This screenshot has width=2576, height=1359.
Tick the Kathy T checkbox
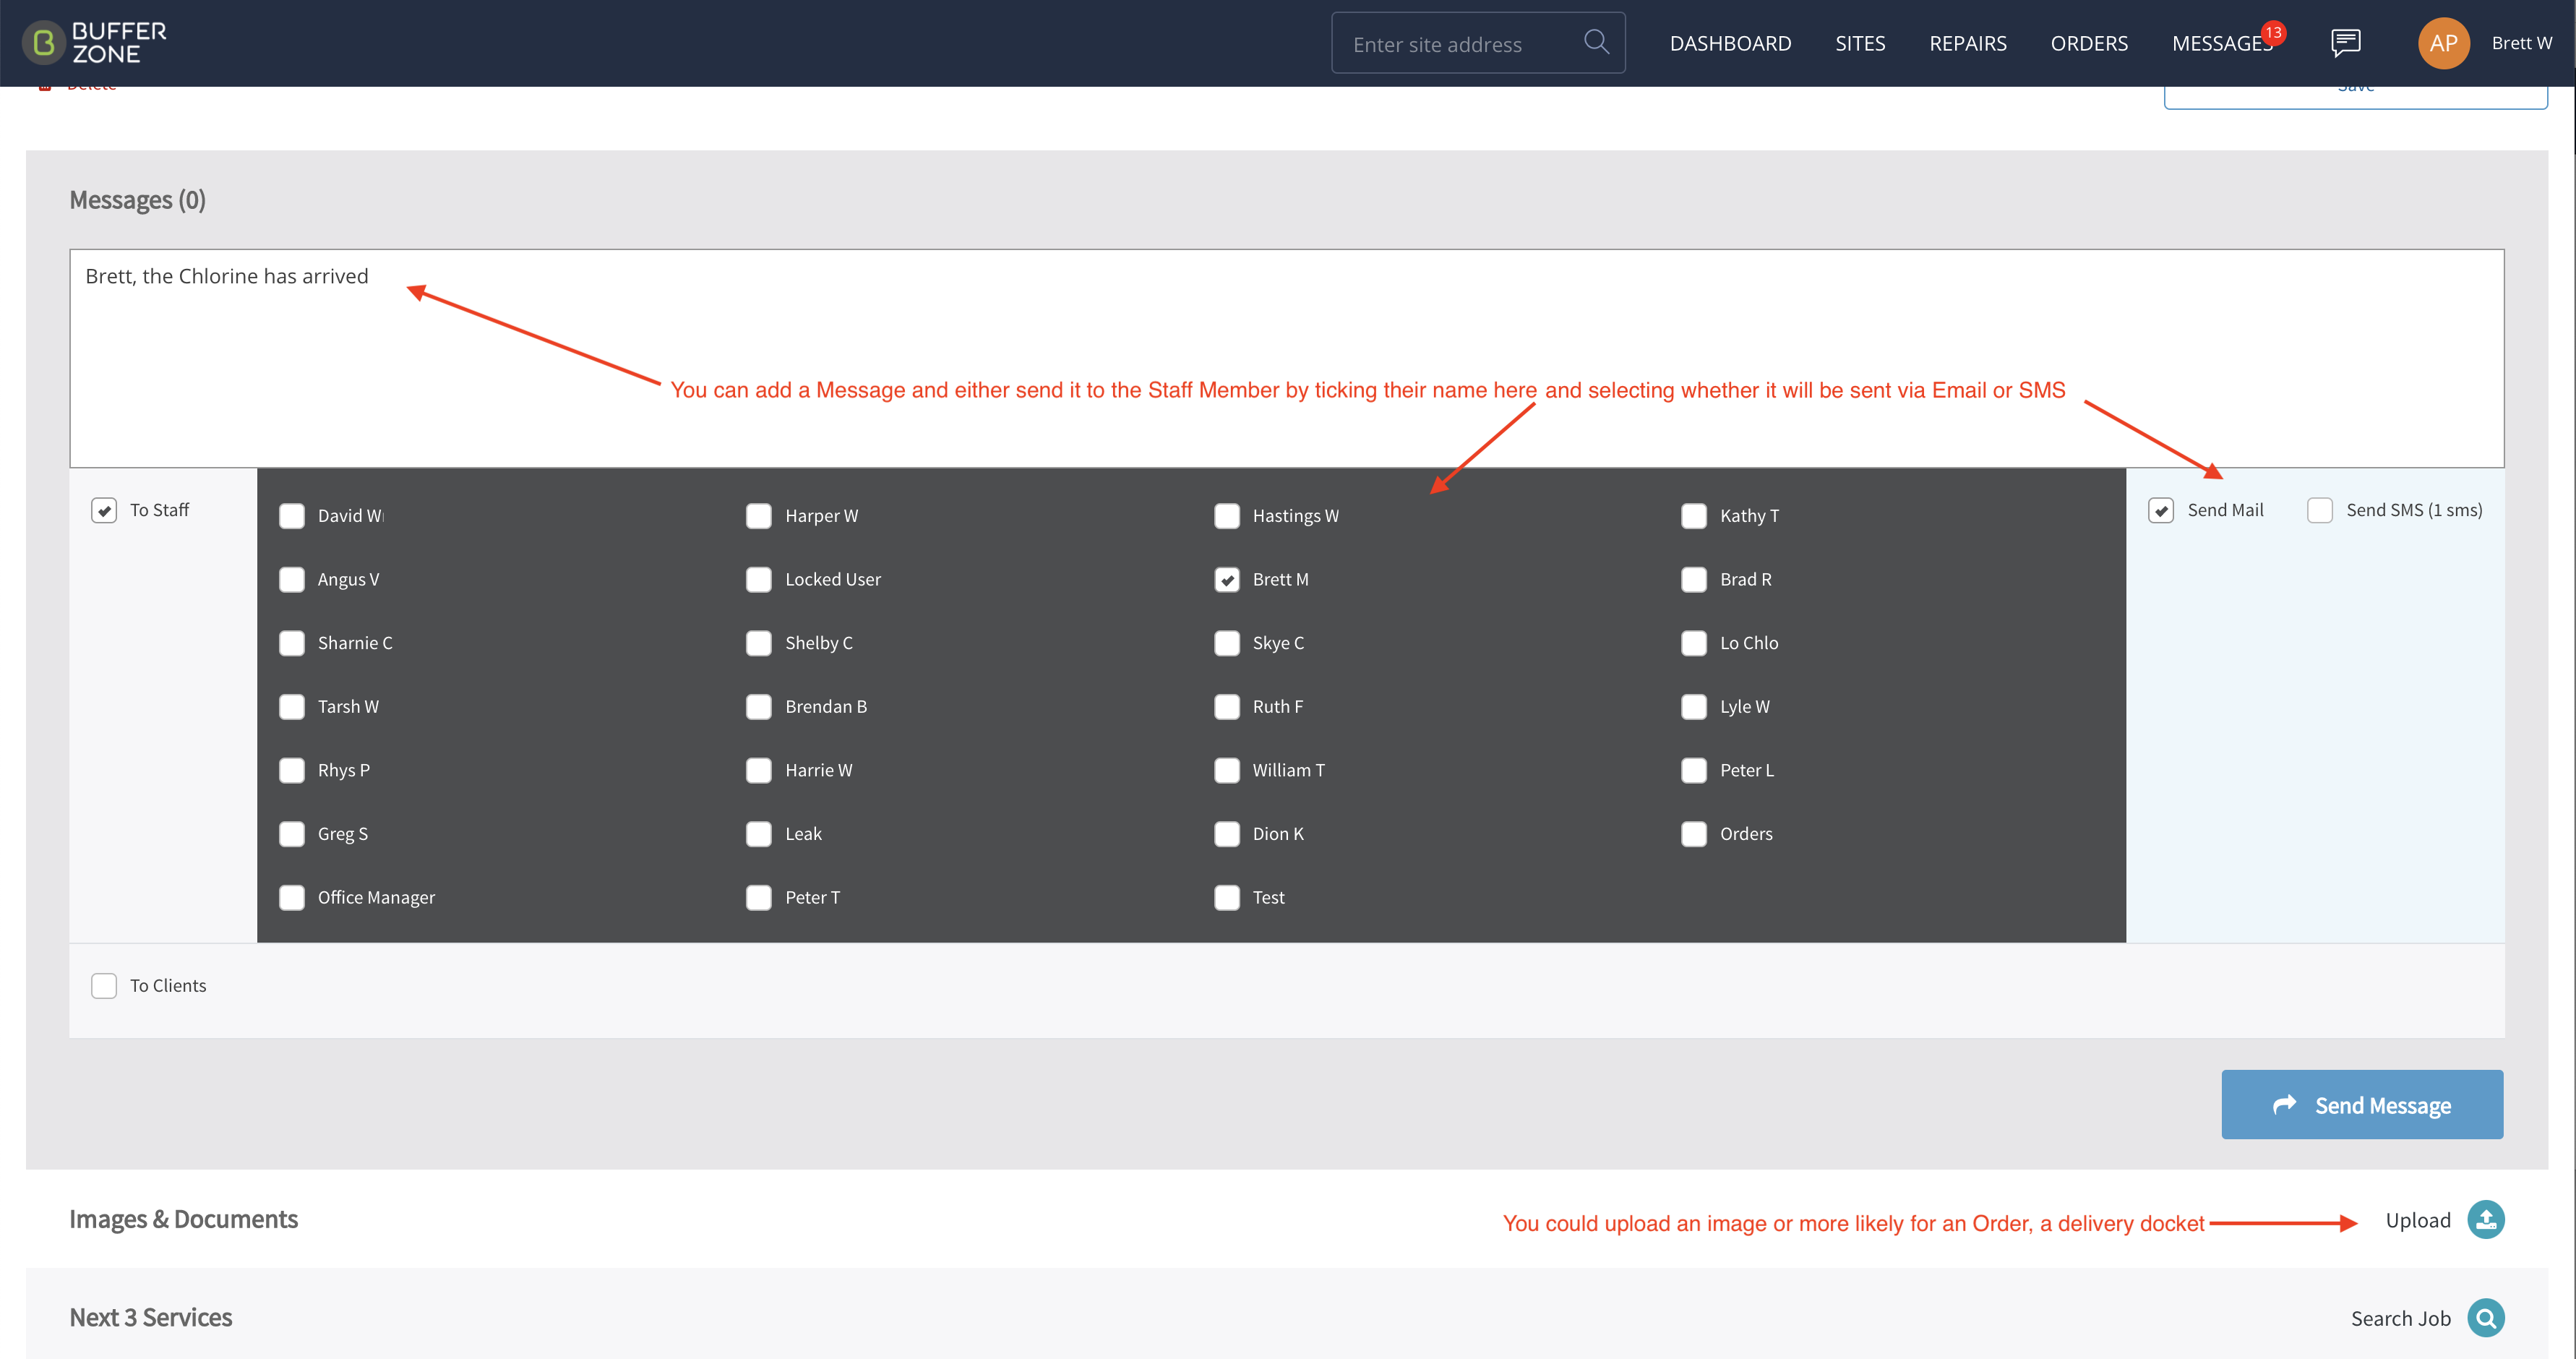tap(1693, 516)
